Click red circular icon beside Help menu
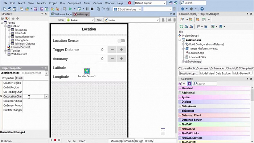254x143 pixels. click(130, 3)
